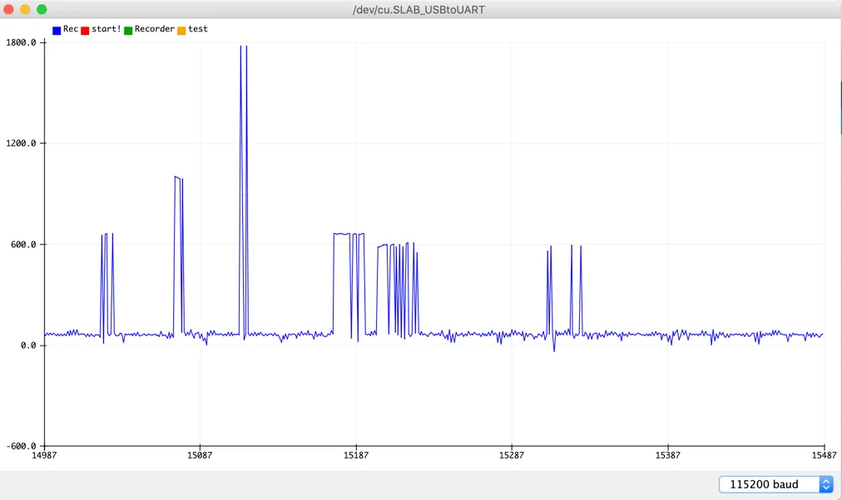Click the green Recorder legend color swatch
Screen dimensions: 842x500
click(128, 31)
